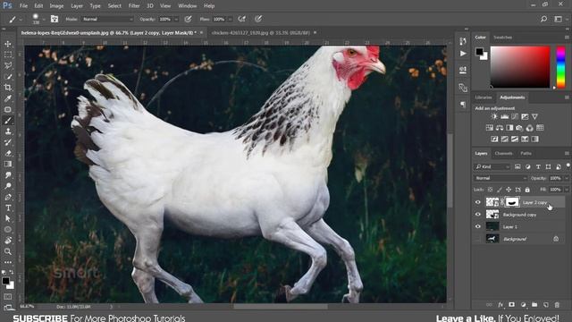Open the Filter menu
Image resolution: width=572 pixels, height=322 pixels.
point(134,6)
